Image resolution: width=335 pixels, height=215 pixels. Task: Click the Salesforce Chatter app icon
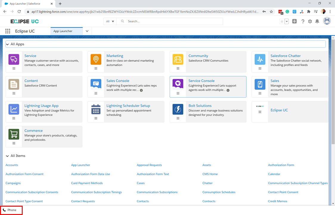tap(260, 59)
